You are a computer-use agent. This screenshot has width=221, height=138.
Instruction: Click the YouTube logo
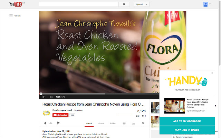coord(15,4)
